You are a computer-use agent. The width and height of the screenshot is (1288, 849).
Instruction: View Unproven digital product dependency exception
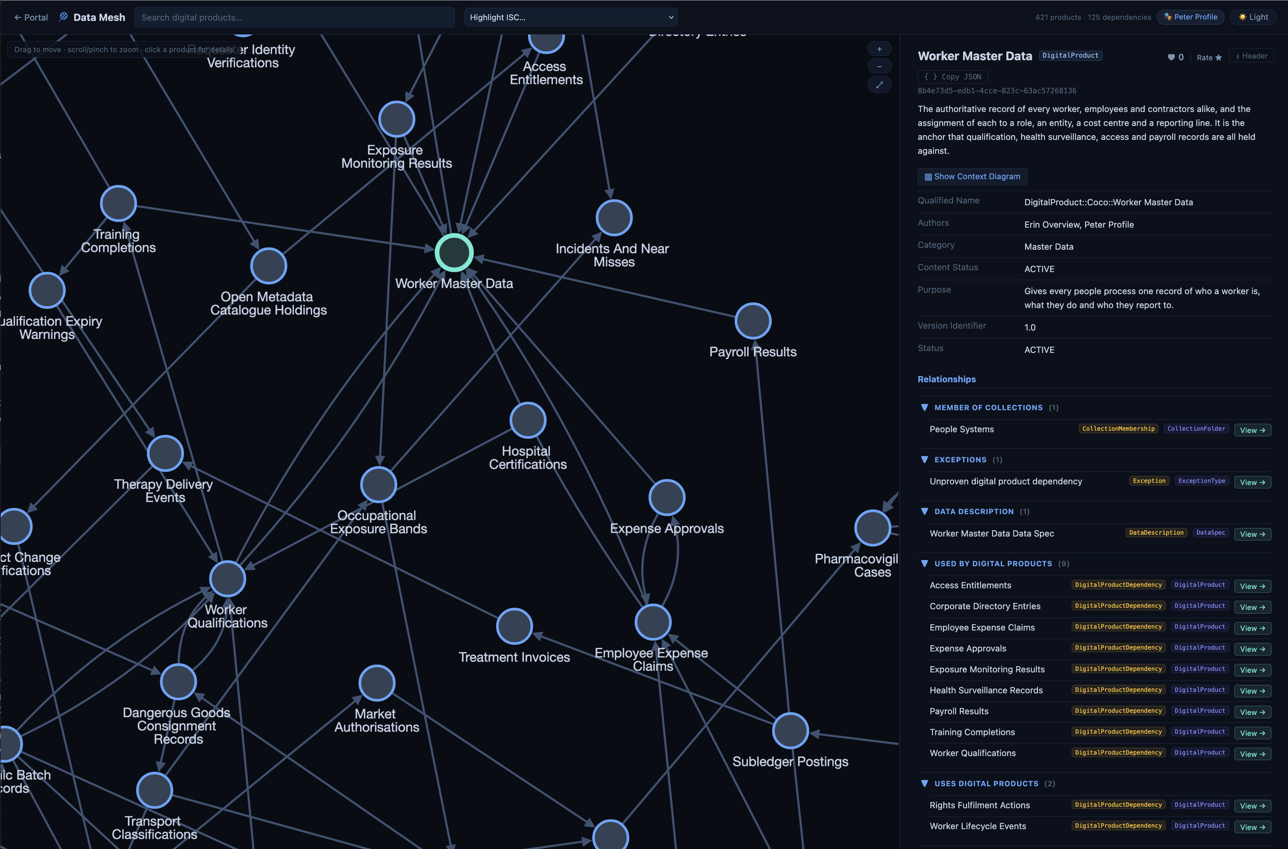coord(1252,482)
